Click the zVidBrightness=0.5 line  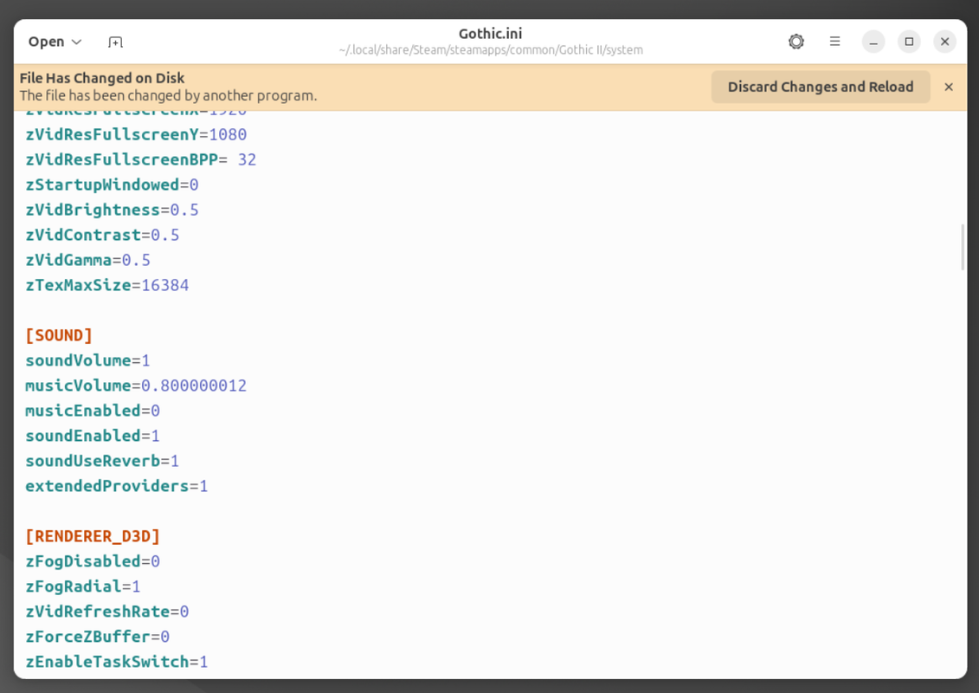(112, 210)
